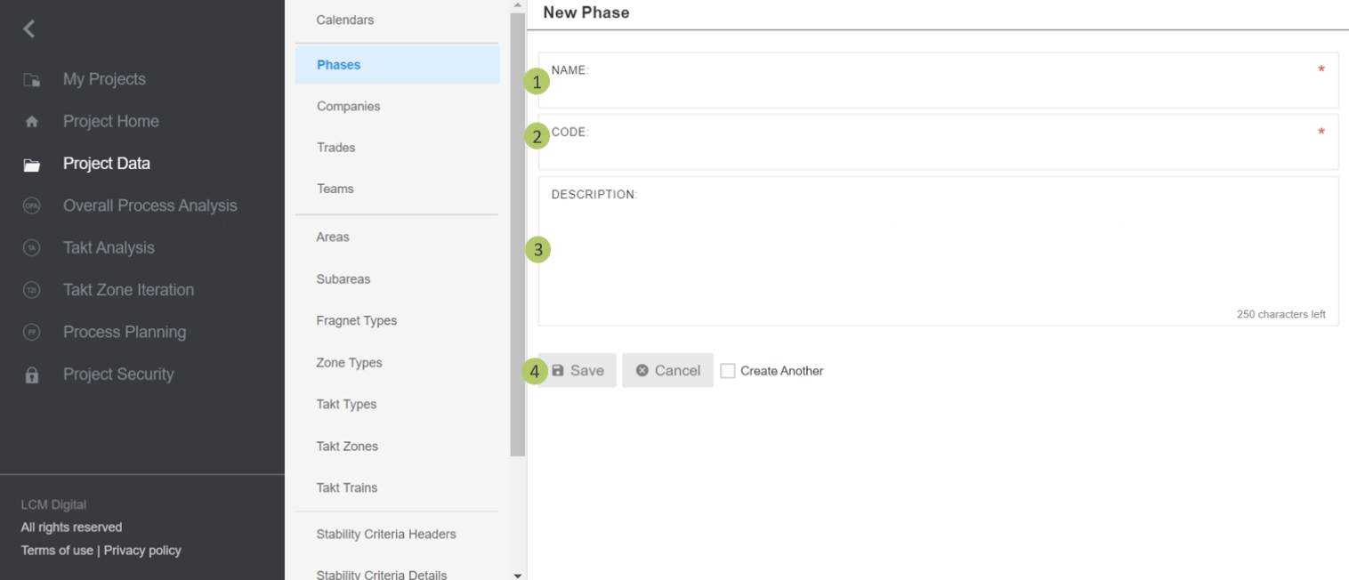Open Companies in the data list
The image size is (1349, 580).
pyautogui.click(x=348, y=106)
